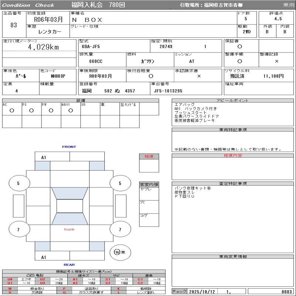
Task: Click the A1 mark on front bumper
Action: (44, 158)
